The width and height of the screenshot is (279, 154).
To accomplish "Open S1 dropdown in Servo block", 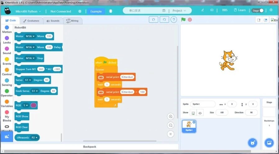I will 28,80.
